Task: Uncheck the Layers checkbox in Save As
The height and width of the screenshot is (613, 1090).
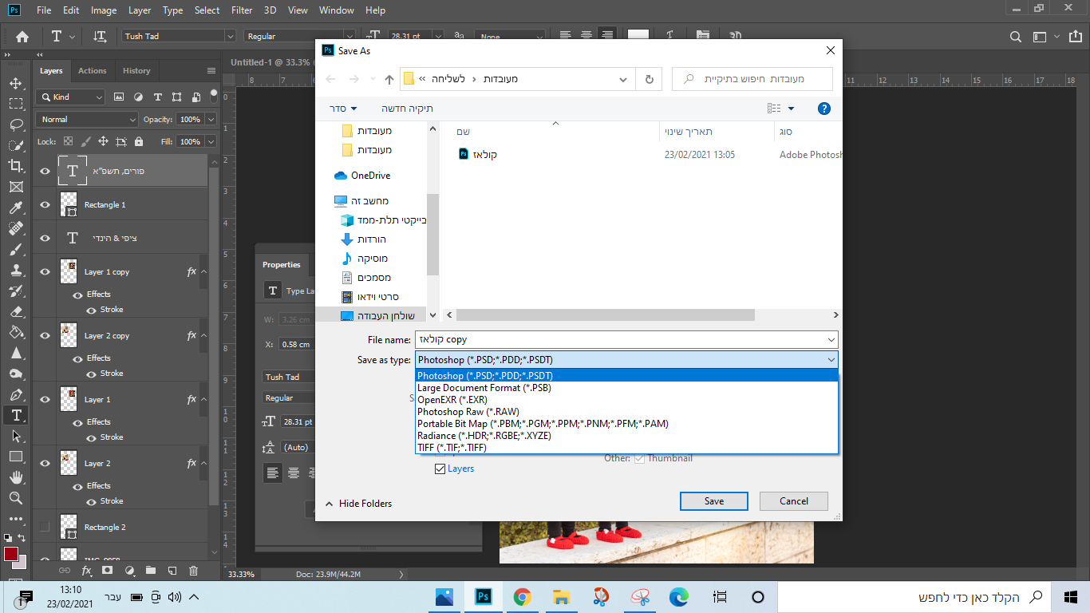Action: pyautogui.click(x=440, y=469)
